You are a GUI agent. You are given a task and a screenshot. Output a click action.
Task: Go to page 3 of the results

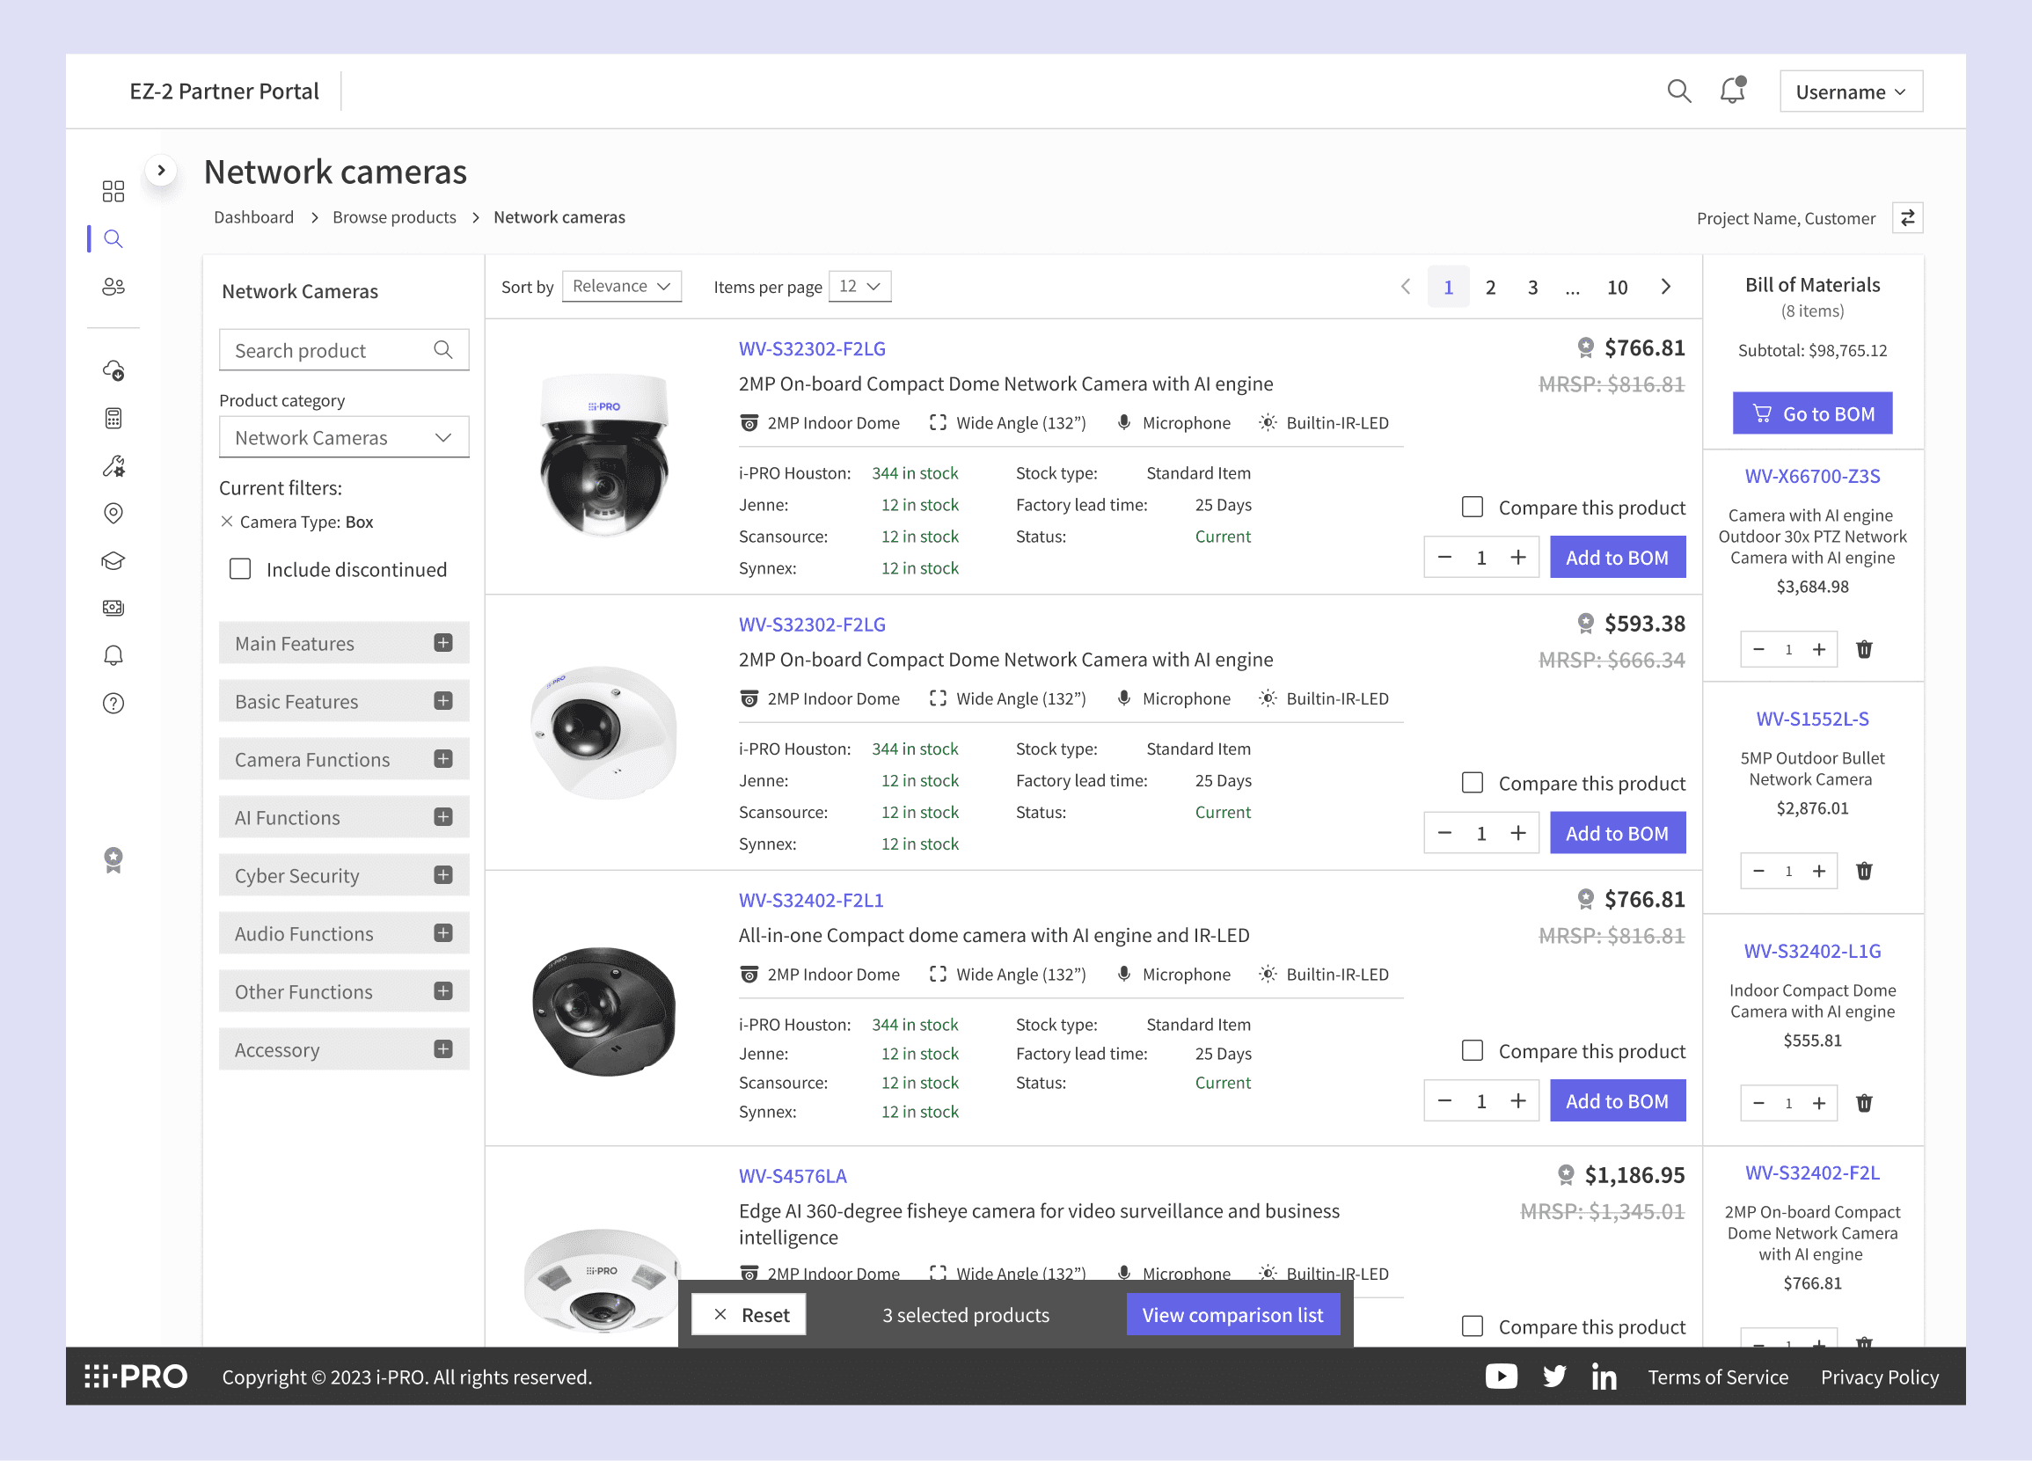coord(1532,288)
